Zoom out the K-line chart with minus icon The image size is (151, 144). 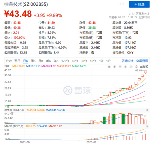coord(120,67)
